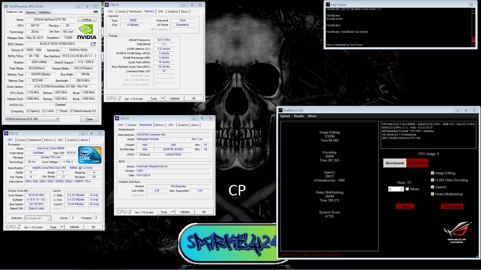Open Tools dropdown arrow in CPU-Z Memory window
This screenshot has width=481, height=270.
[x=163, y=98]
